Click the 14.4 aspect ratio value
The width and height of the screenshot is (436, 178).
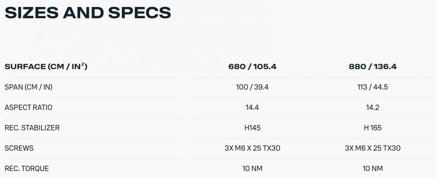click(x=252, y=107)
